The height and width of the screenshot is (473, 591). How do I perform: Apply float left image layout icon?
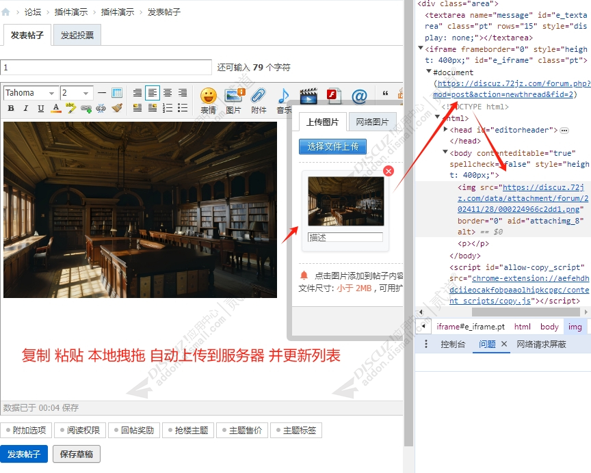pyautogui.click(x=137, y=108)
